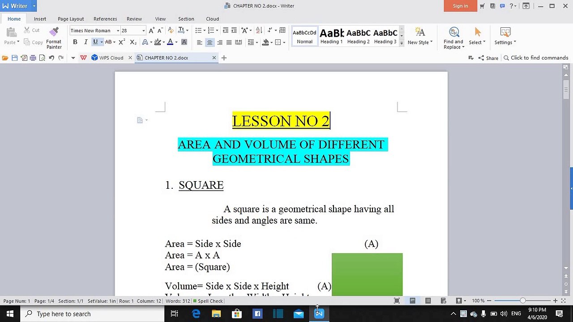573x322 pixels.
Task: Open the Select tool menu
Action: pyautogui.click(x=477, y=37)
